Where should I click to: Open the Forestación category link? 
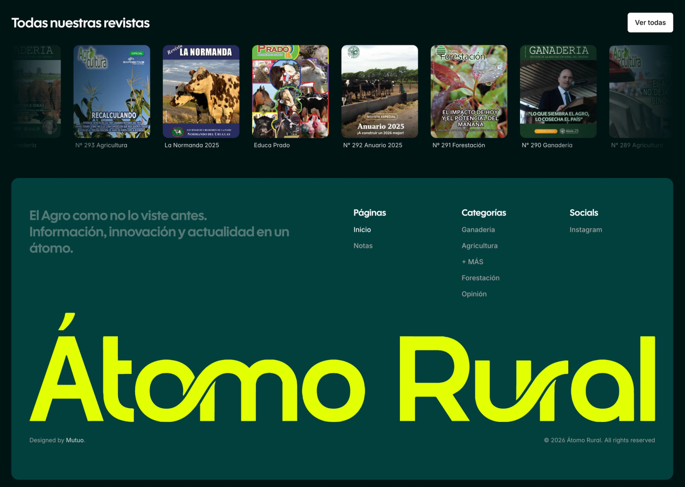[480, 278]
